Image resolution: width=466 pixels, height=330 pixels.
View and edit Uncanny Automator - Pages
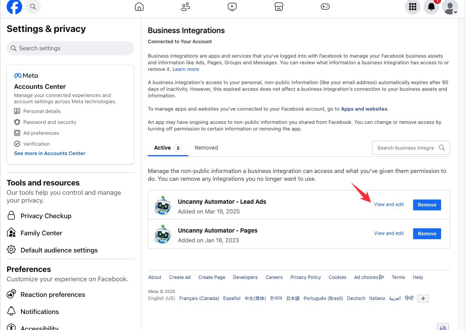point(389,233)
